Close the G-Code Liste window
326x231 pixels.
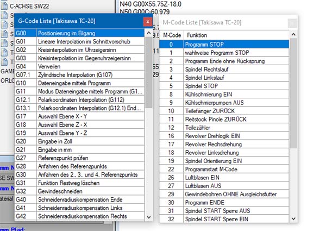pos(148,22)
